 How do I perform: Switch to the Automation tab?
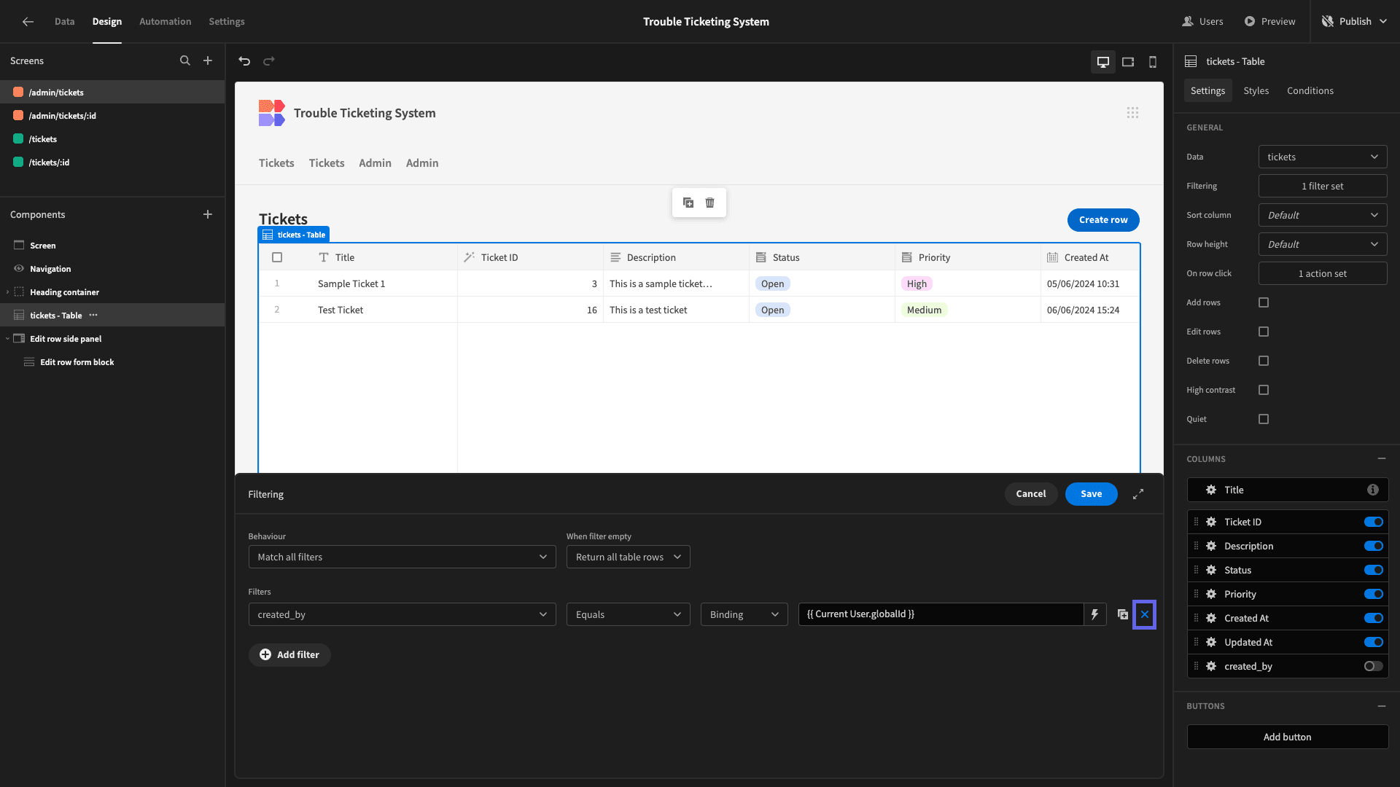[165, 22]
